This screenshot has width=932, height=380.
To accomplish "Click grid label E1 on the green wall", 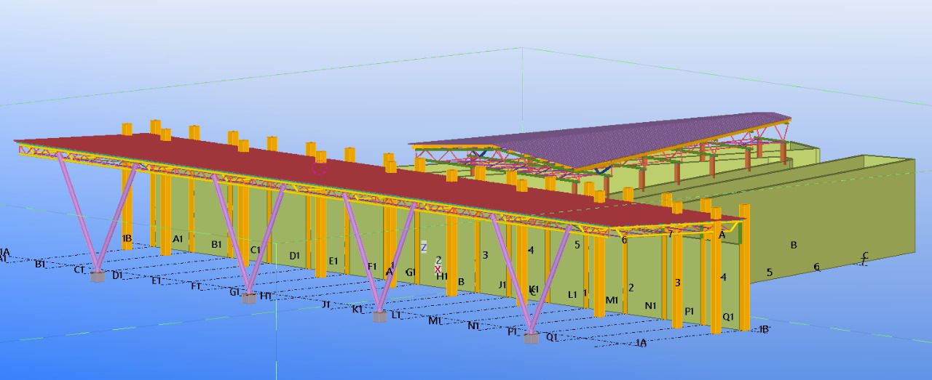I will 333,261.
